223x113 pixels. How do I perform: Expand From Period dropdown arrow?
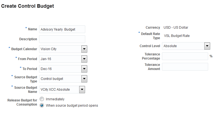[84, 59]
